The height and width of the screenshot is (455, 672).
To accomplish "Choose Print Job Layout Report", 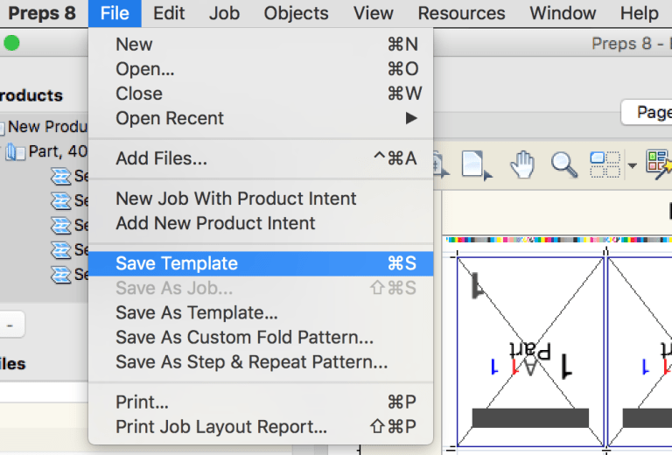I will point(221,427).
